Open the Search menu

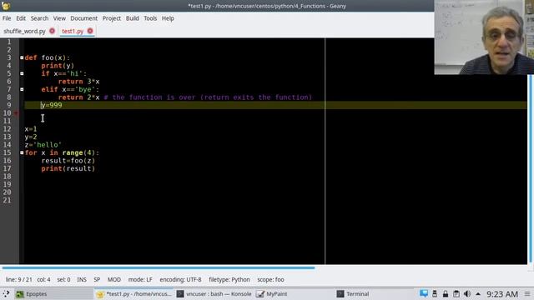coord(39,18)
